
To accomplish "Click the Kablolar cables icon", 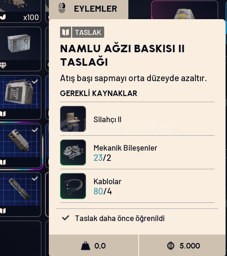I will point(73,186).
